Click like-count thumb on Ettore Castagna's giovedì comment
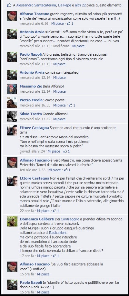This screenshot has height=296, width=129. pyautogui.click(x=65, y=151)
